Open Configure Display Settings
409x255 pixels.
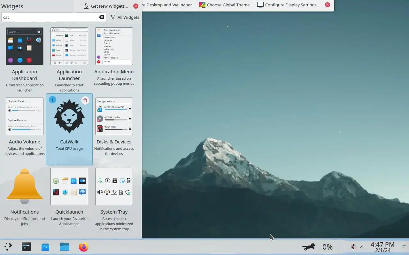[x=289, y=5]
